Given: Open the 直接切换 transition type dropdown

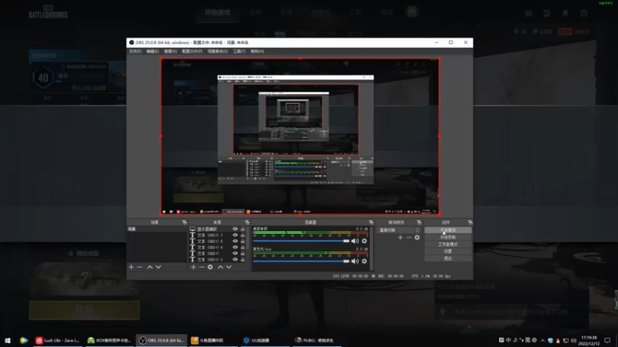Looking at the screenshot, I should click(x=399, y=230).
